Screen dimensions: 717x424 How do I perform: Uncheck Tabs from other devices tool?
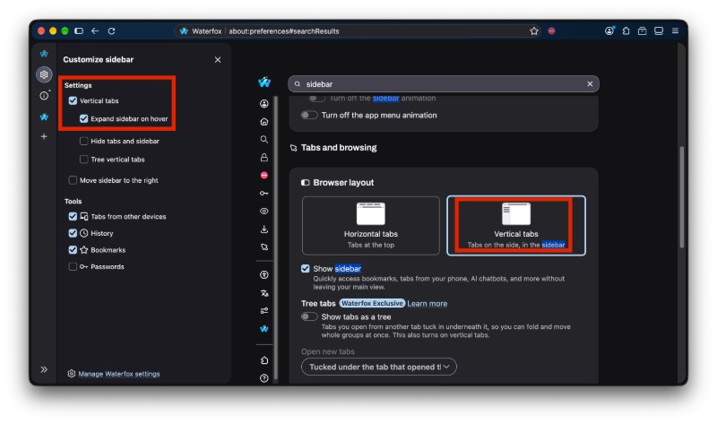tap(73, 216)
